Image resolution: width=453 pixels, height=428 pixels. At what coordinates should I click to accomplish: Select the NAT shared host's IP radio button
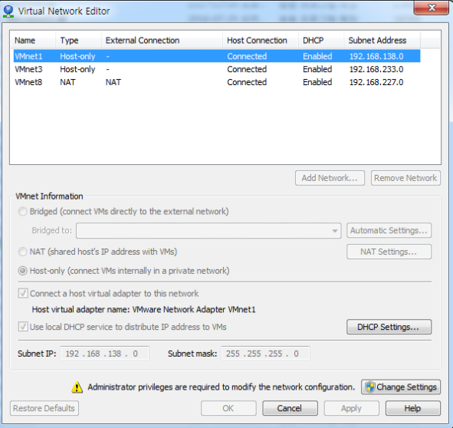click(x=23, y=252)
